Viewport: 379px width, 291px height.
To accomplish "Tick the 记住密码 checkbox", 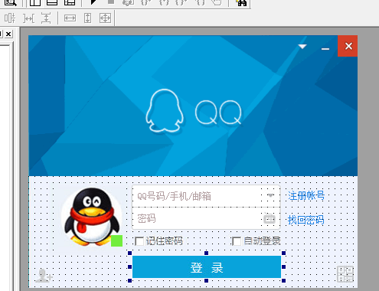I will coord(139,241).
